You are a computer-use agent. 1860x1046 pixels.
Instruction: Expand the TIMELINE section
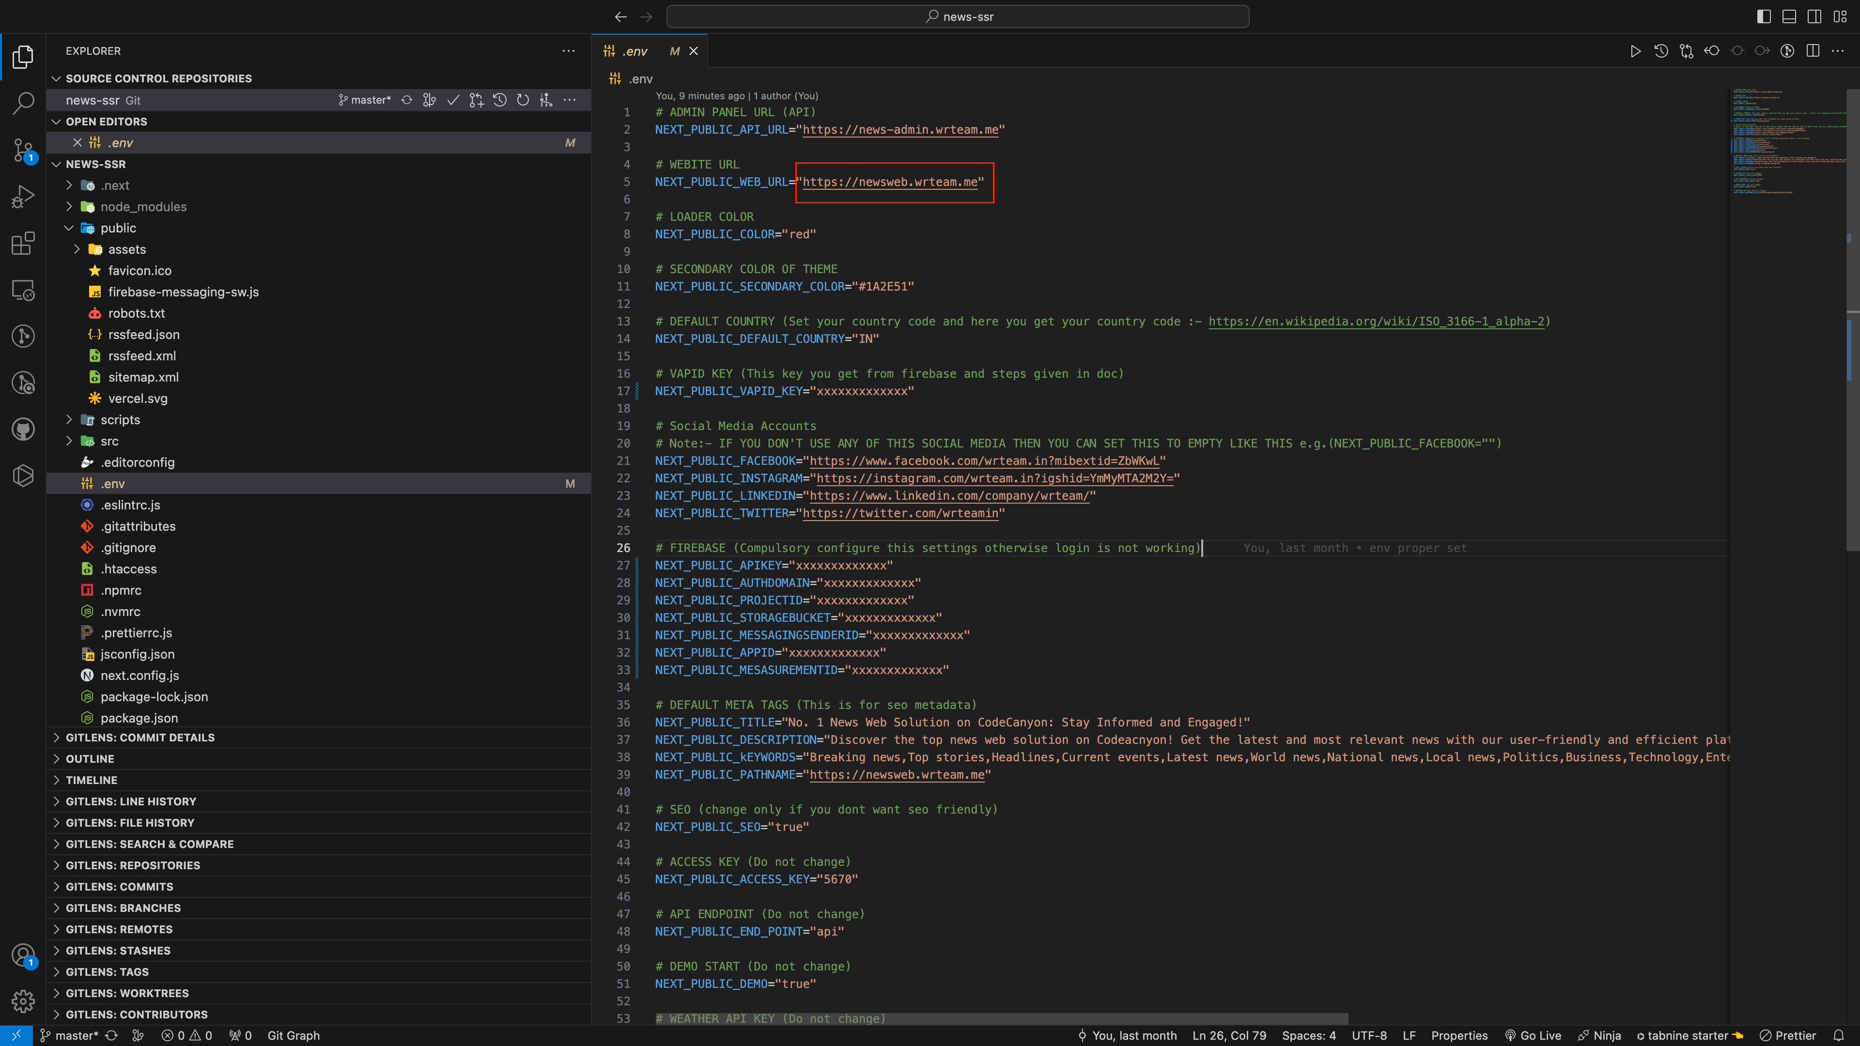[x=91, y=780]
